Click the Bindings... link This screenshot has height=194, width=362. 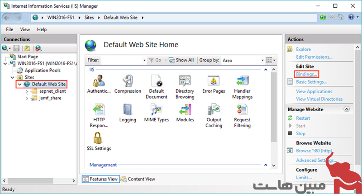[307, 74]
